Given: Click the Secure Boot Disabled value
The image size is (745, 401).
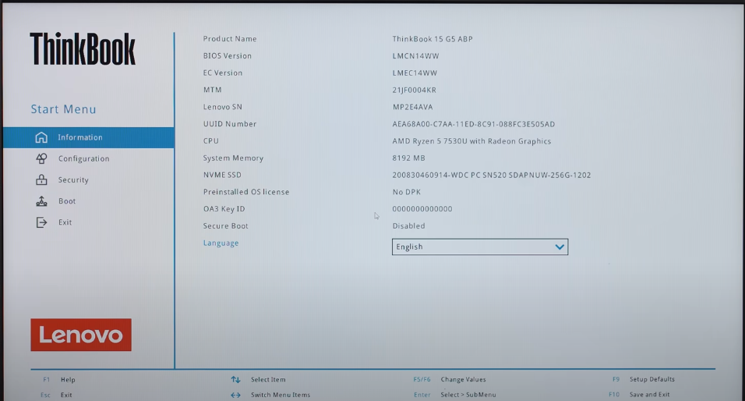Looking at the screenshot, I should pos(408,226).
